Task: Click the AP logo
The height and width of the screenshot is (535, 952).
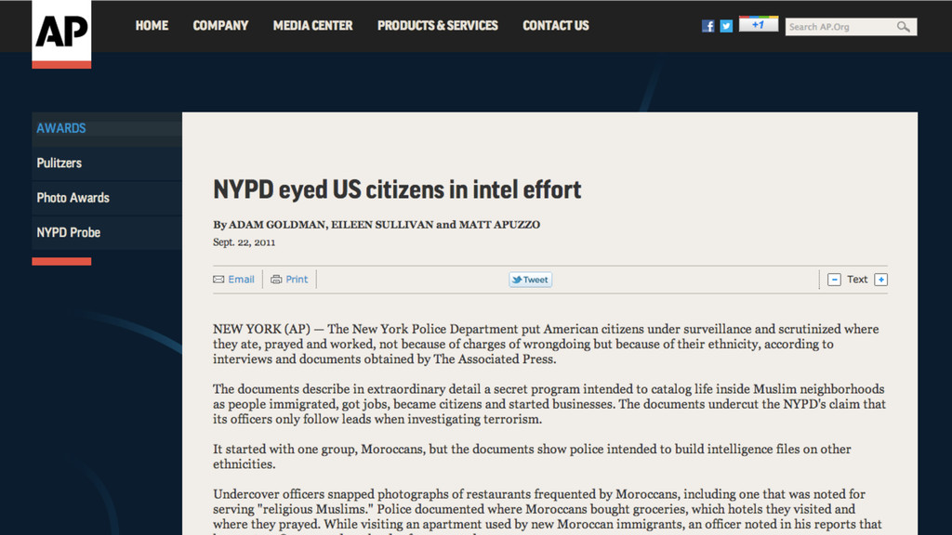Action: pos(61,34)
